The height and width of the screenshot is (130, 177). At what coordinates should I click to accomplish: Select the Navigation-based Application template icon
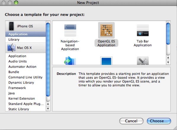pyautogui.click(x=70, y=30)
